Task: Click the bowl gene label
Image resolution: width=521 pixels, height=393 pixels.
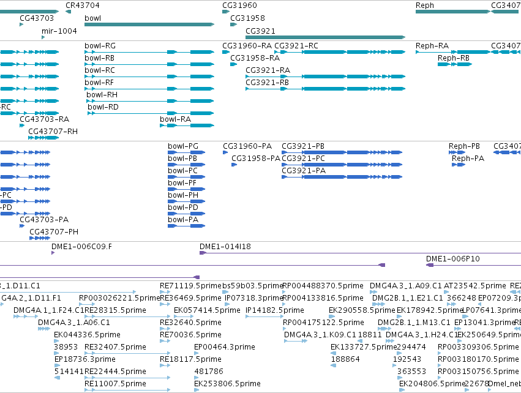Action: [x=92, y=18]
